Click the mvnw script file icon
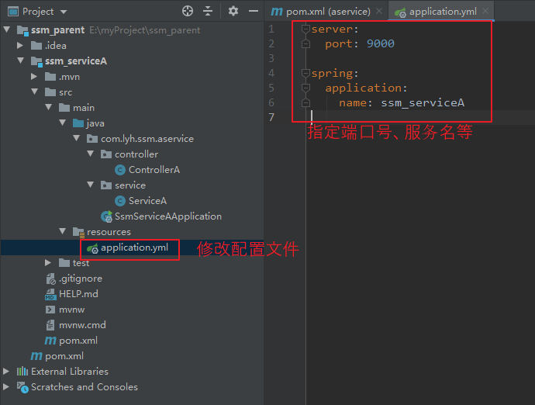Screen dimensions: 535x405 [50, 310]
